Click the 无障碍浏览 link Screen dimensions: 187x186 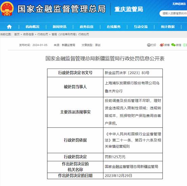[179, 4]
